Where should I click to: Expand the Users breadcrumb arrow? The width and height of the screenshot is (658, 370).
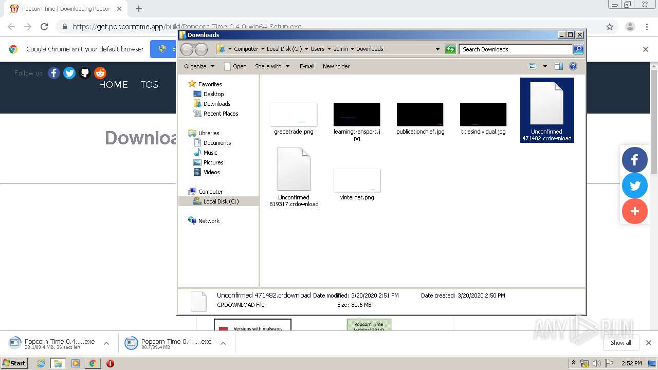pos(329,49)
